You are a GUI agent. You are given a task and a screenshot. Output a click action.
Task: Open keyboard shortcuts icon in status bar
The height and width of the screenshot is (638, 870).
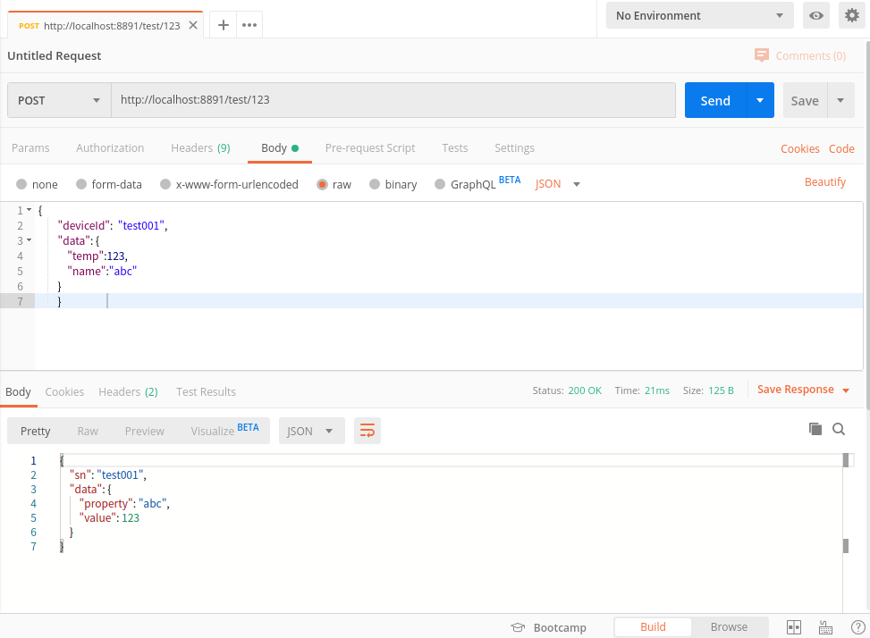[826, 627]
